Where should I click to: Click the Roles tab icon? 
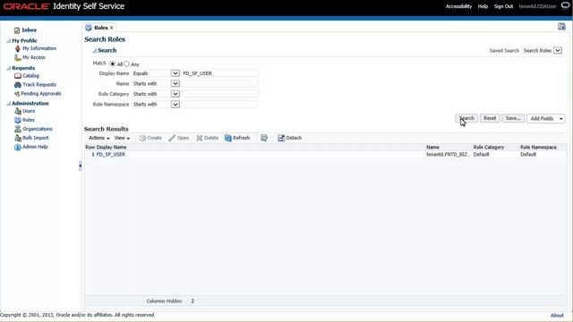[89, 28]
